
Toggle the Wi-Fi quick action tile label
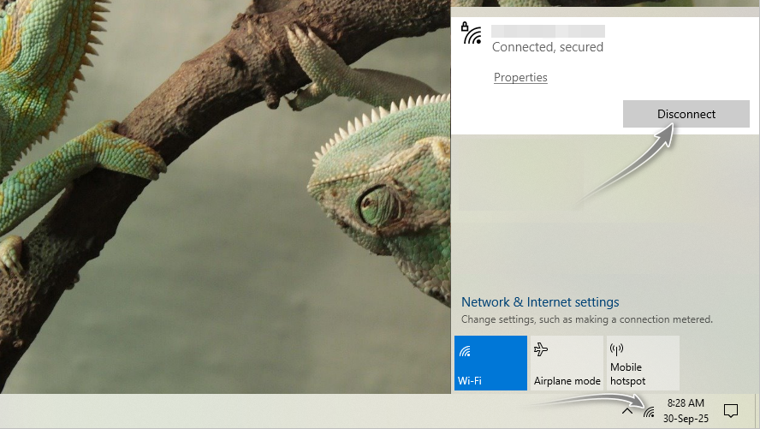coord(470,380)
